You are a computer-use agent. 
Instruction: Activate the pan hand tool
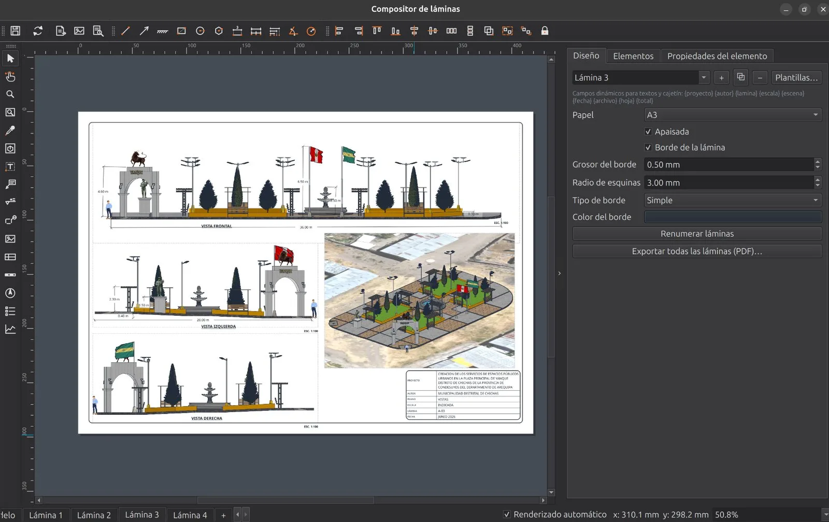tap(10, 77)
